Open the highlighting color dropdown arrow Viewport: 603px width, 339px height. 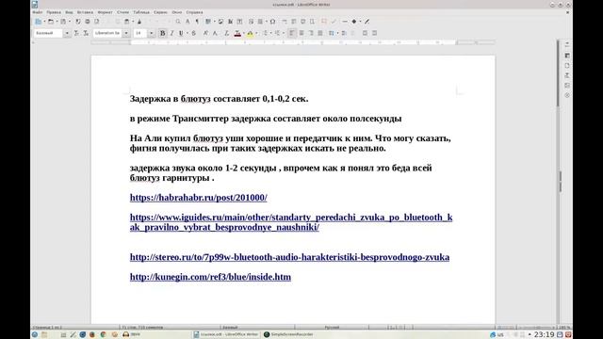(x=256, y=33)
